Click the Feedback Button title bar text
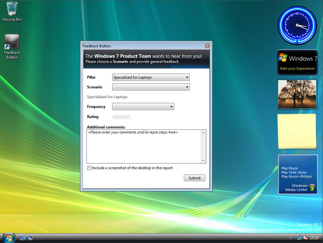 tap(96, 46)
